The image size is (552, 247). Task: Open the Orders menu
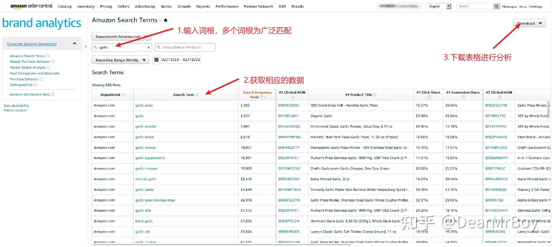coord(123,7)
